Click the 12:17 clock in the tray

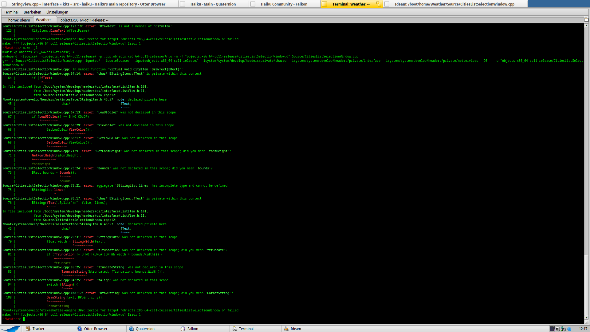pos(583,329)
